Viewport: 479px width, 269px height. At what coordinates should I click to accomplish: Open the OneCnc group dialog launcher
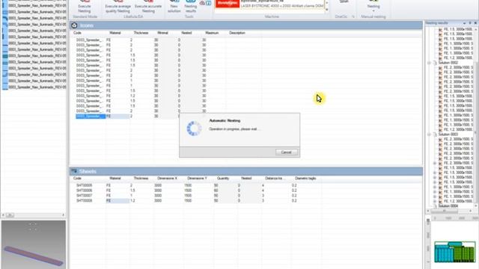[353, 16]
